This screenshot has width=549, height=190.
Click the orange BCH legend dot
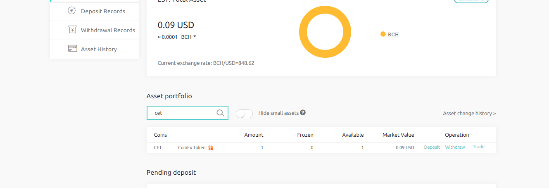[383, 34]
